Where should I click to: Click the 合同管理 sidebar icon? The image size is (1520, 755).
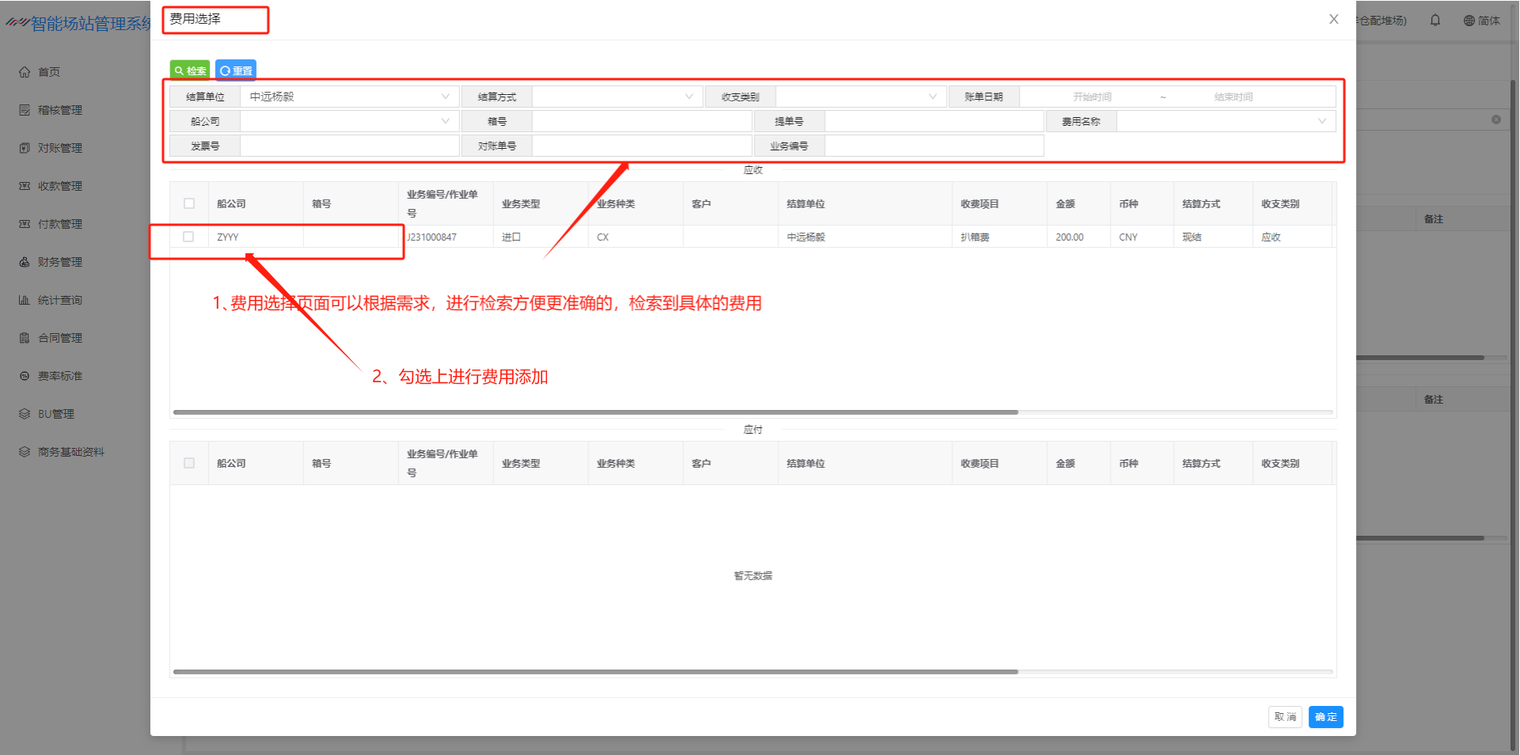pyautogui.click(x=25, y=338)
